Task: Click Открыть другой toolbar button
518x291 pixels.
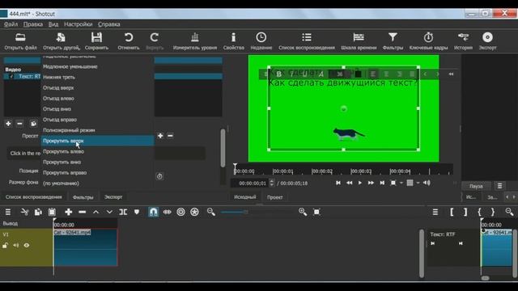Action: pyautogui.click(x=62, y=41)
